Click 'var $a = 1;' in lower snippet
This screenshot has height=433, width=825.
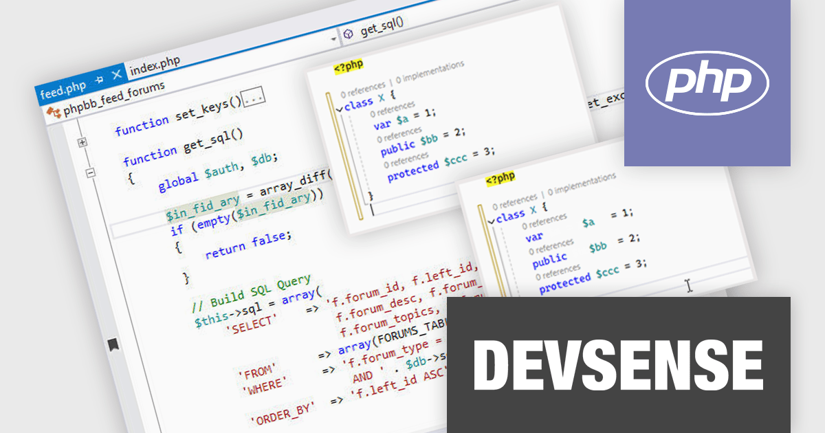[579, 226]
